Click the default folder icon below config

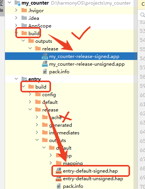point(38,102)
